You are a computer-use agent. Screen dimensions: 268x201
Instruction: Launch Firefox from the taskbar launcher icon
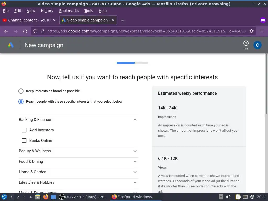pyautogui.click(x=46, y=197)
